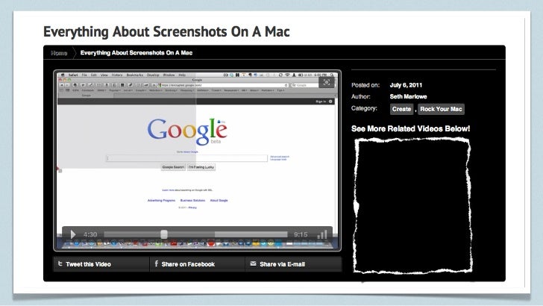Click the Spotlight magnifier icon in video

(332, 75)
